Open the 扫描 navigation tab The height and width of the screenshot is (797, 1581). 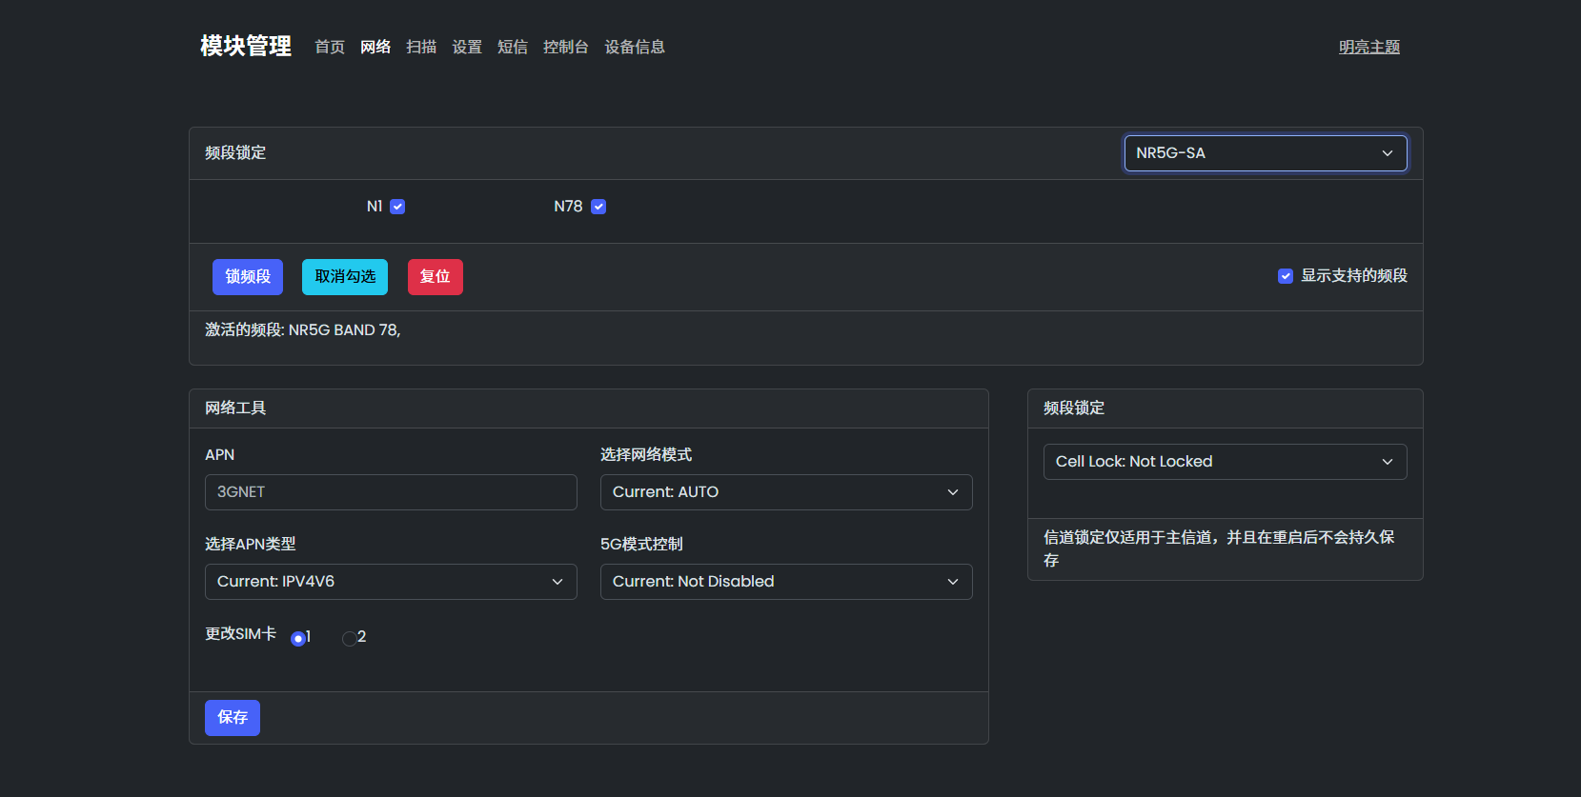point(421,48)
